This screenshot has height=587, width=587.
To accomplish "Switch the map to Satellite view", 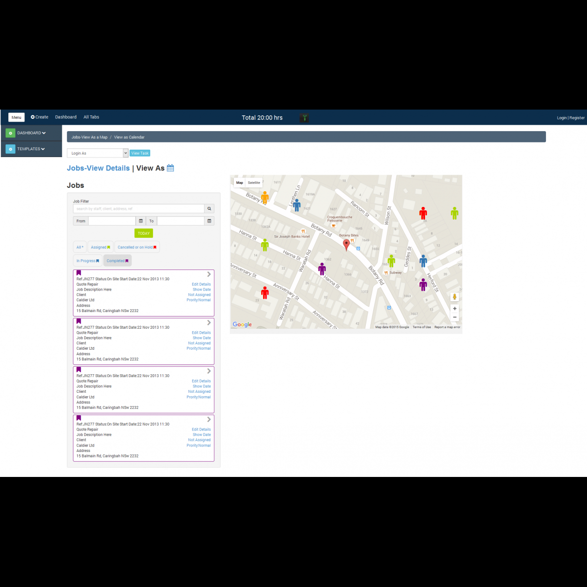I will click(254, 182).
